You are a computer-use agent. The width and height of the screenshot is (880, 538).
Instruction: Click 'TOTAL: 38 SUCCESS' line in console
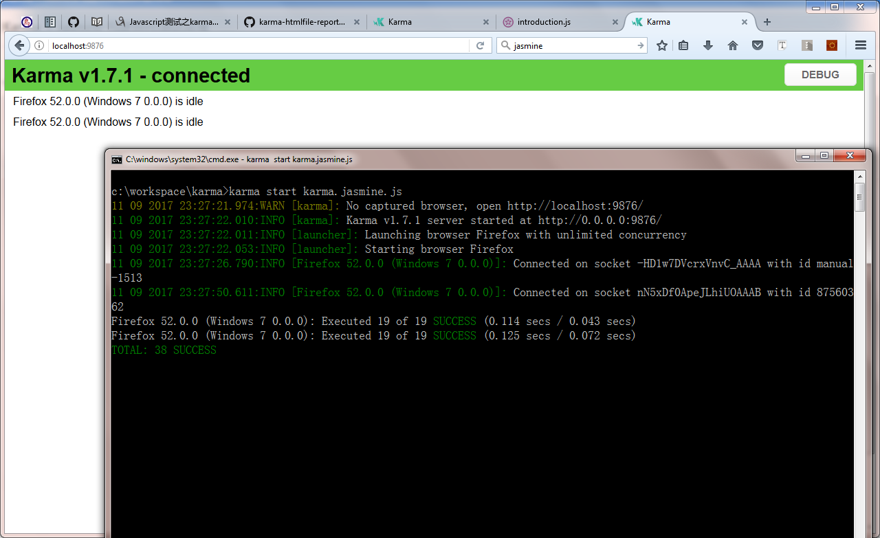pos(164,350)
